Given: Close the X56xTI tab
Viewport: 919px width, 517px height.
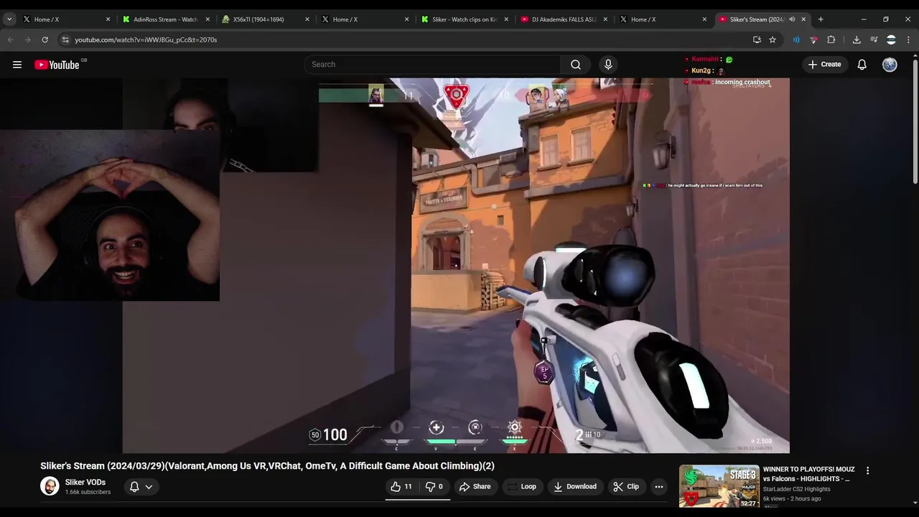Looking at the screenshot, I should [x=307, y=19].
